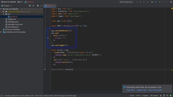Collapse the koa-ts-tutorial root folder
The width and height of the screenshot is (173, 97).
1,9
